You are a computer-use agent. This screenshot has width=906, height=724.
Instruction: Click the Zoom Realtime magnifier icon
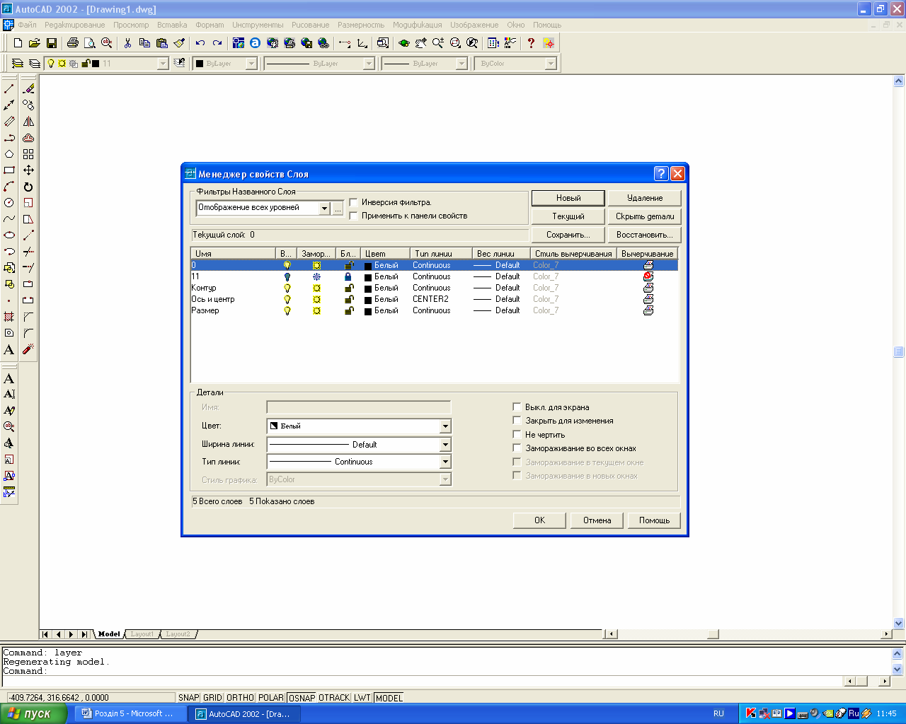pyautogui.click(x=438, y=43)
